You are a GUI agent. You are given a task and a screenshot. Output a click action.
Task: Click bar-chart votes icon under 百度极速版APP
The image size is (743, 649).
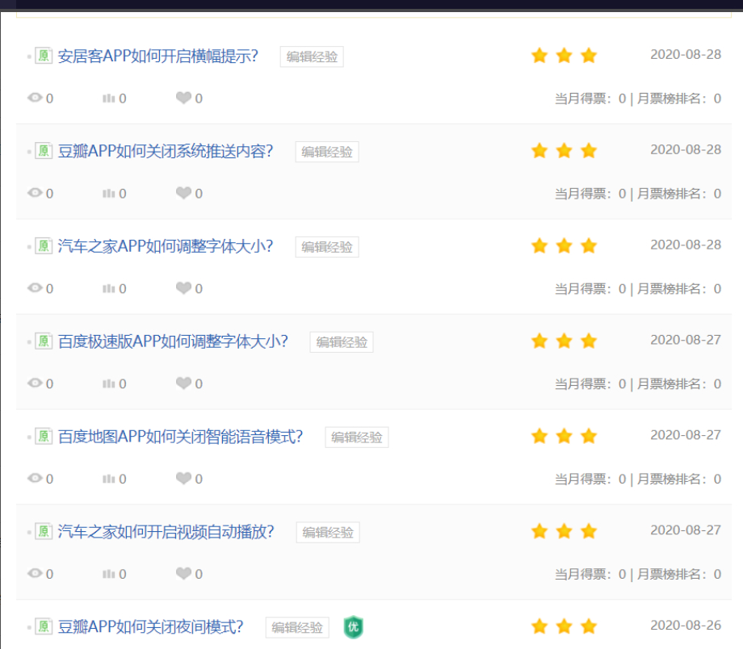[x=108, y=383]
